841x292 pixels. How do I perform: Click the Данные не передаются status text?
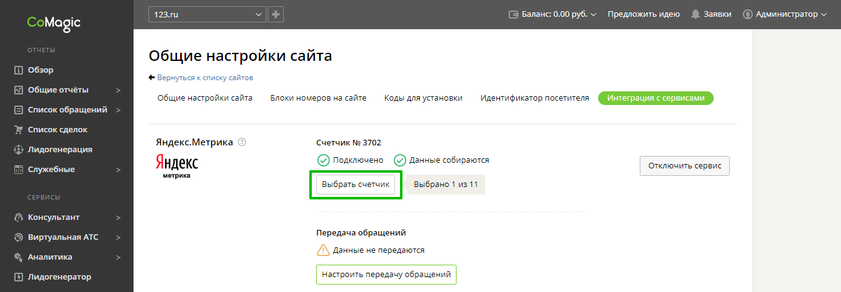[379, 250]
